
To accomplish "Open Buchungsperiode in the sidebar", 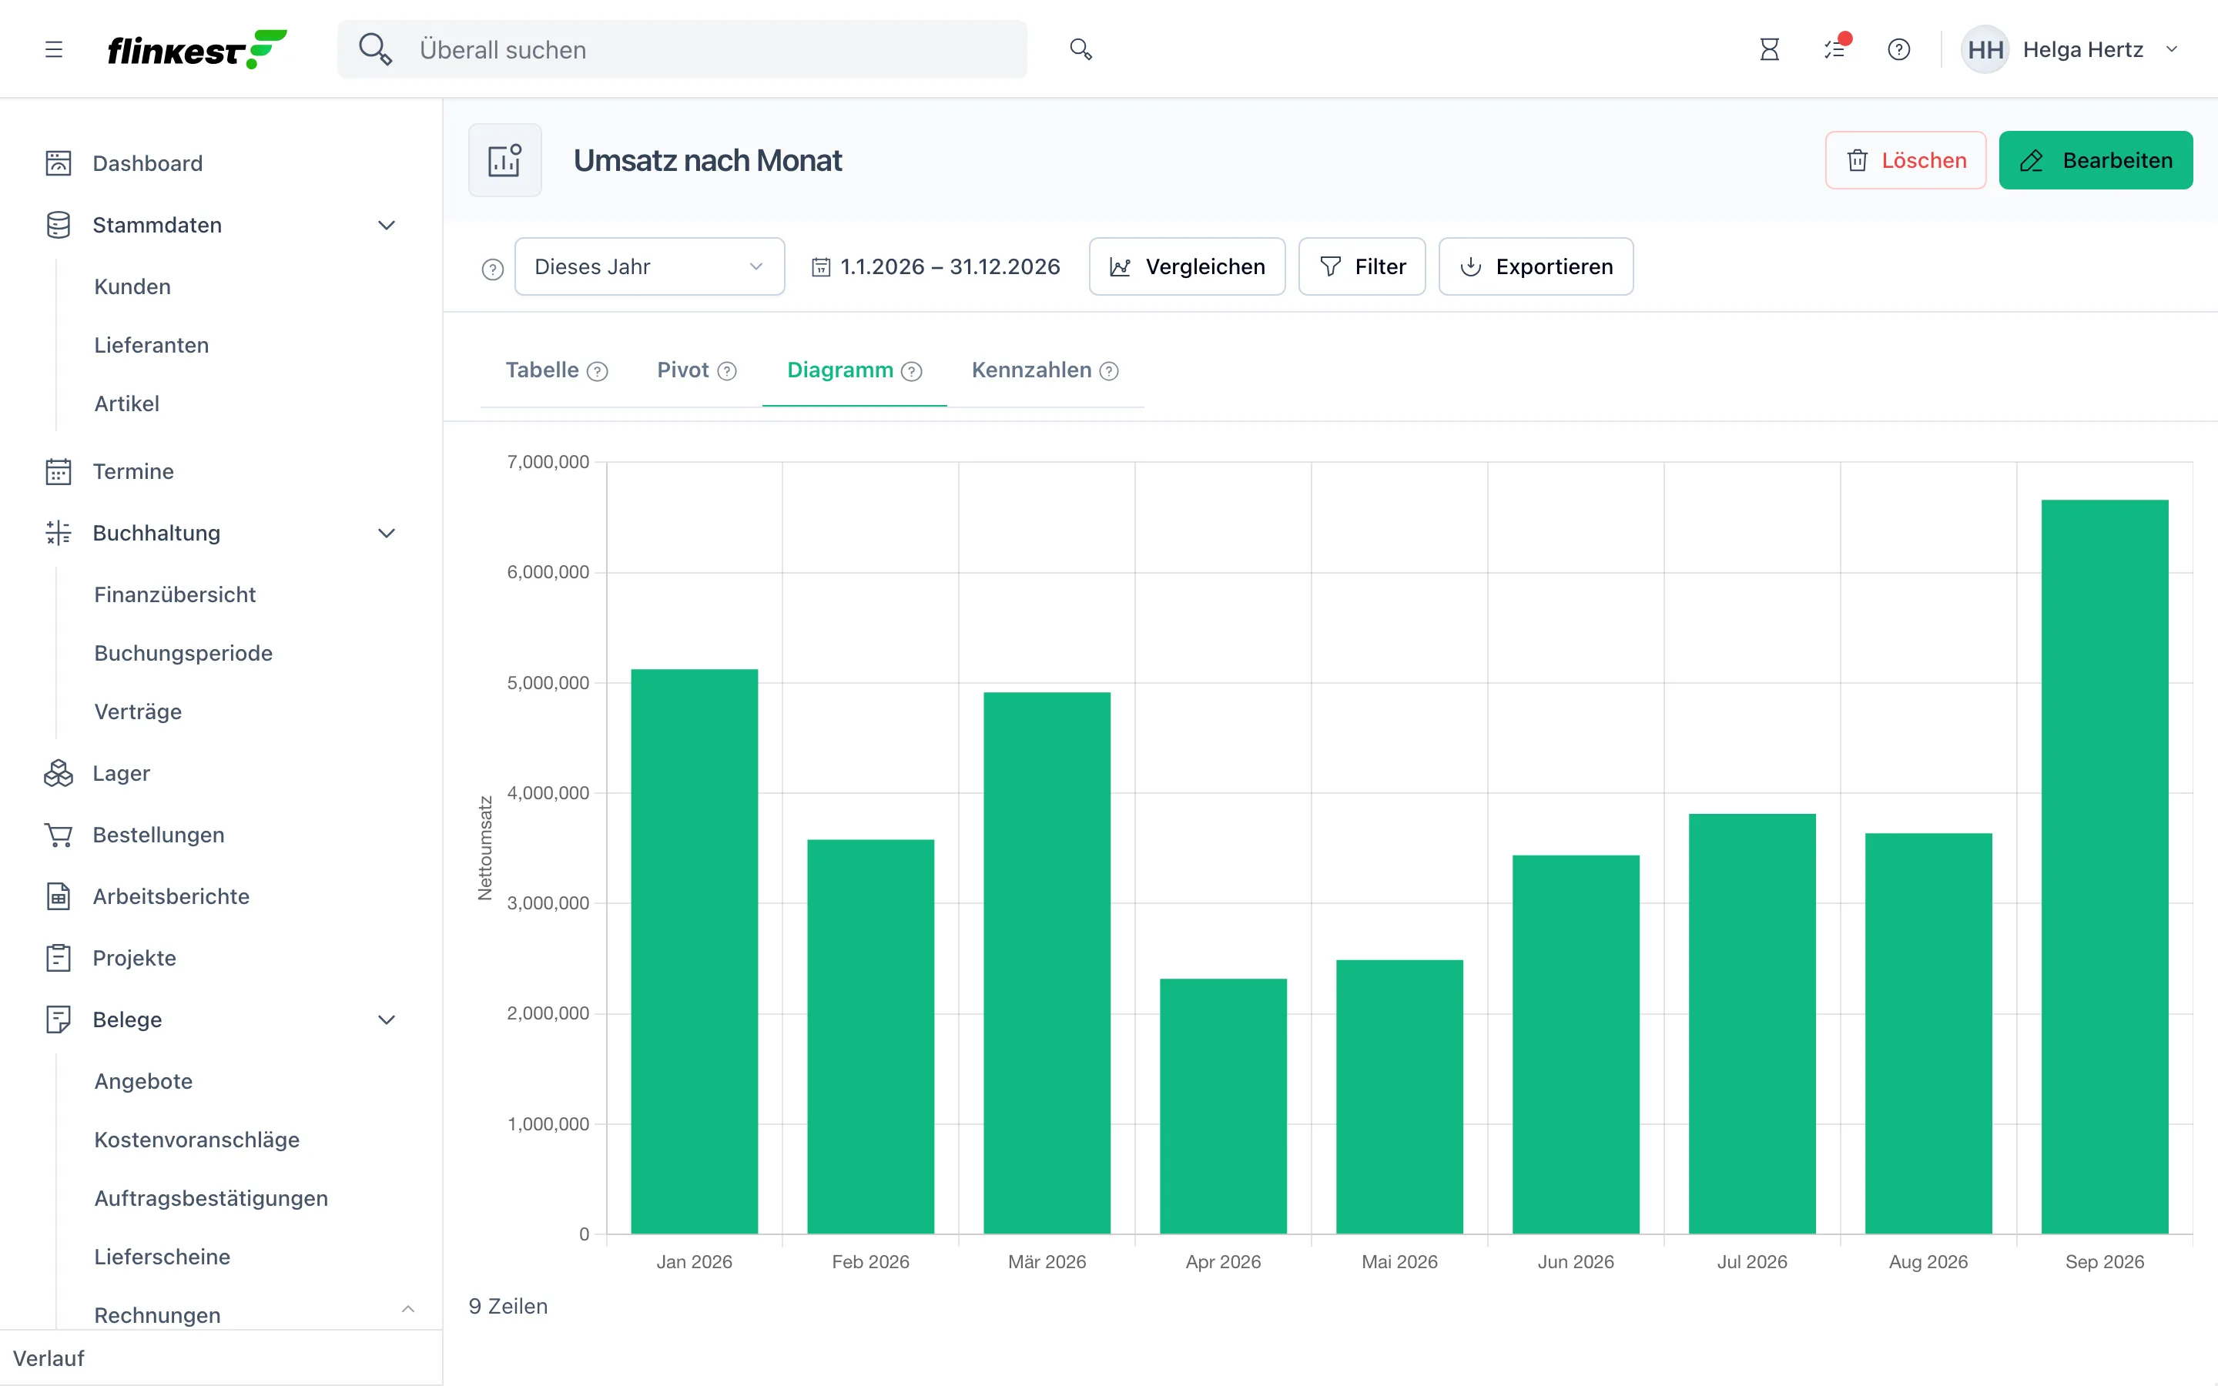I will point(183,654).
